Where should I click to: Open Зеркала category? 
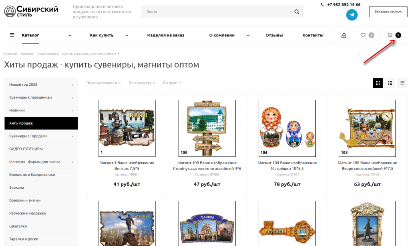pos(41,188)
